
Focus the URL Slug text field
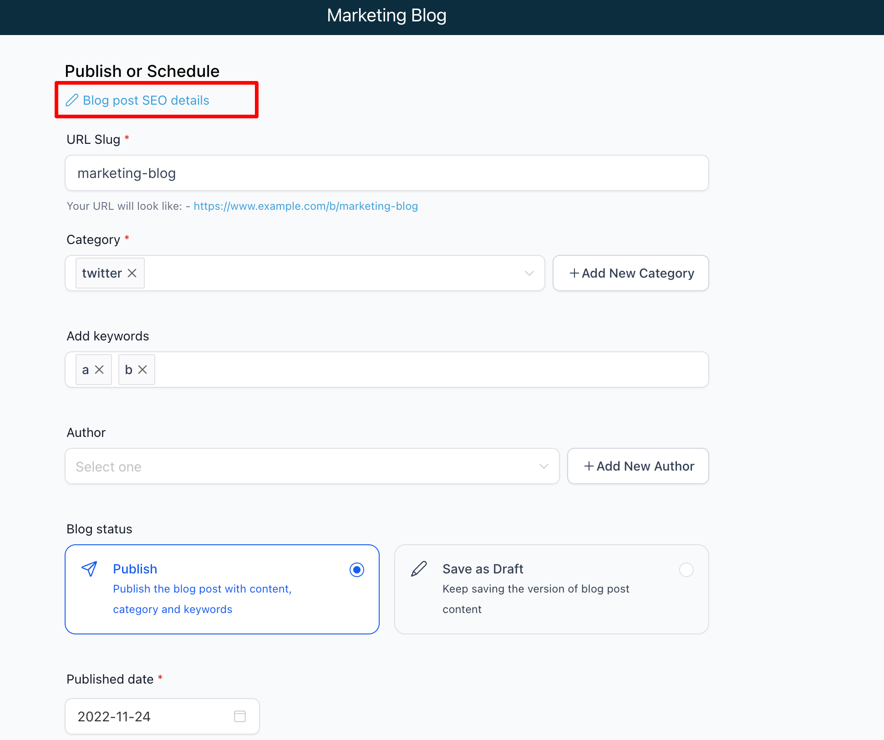tap(386, 173)
